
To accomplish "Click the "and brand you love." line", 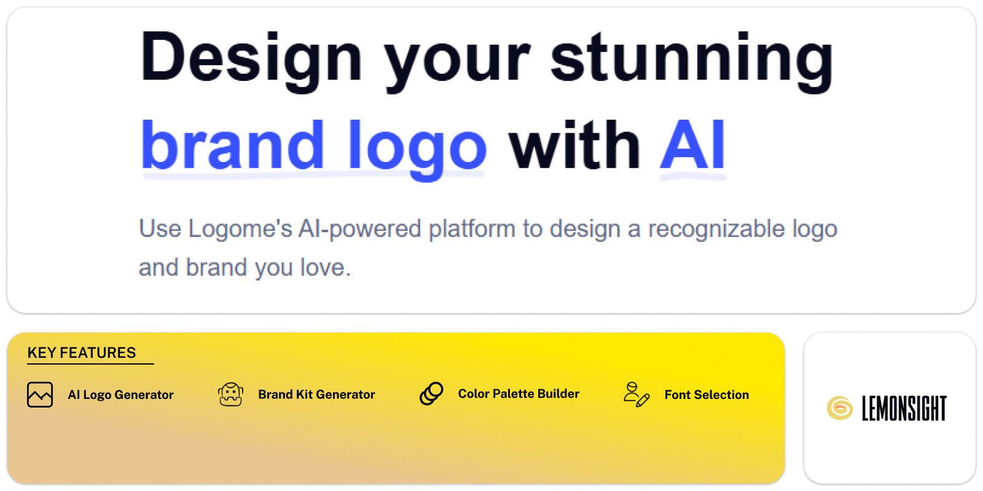I will [245, 268].
